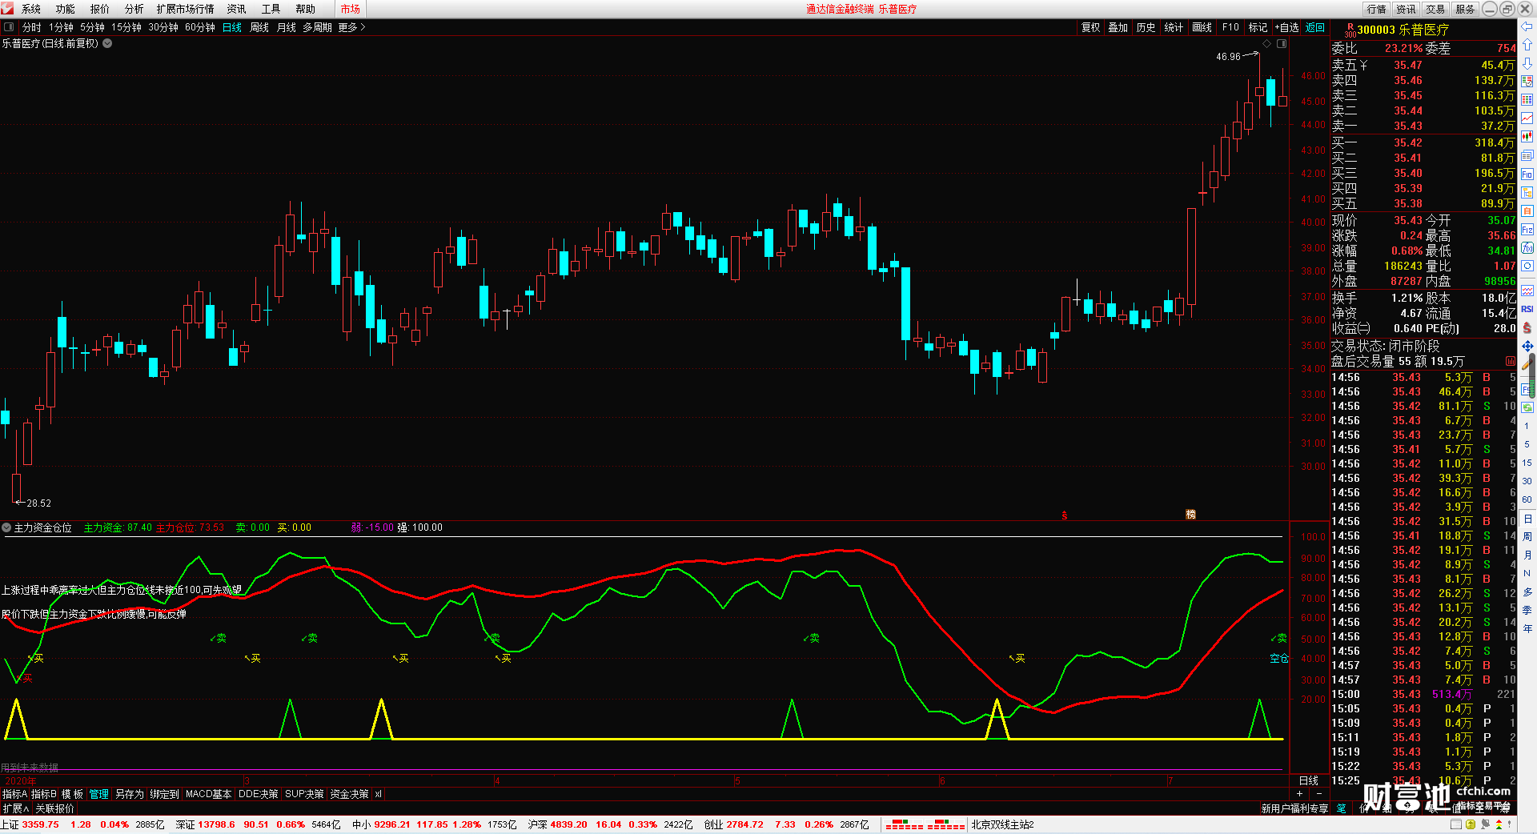Click the red dollar sign sidebar icon

1527,327
